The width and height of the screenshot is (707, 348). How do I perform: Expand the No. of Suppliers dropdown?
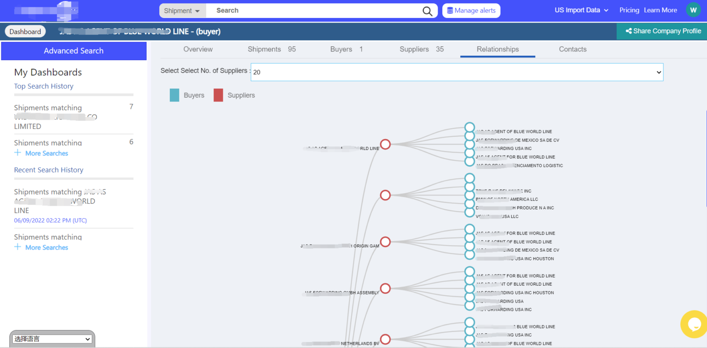[x=457, y=72]
